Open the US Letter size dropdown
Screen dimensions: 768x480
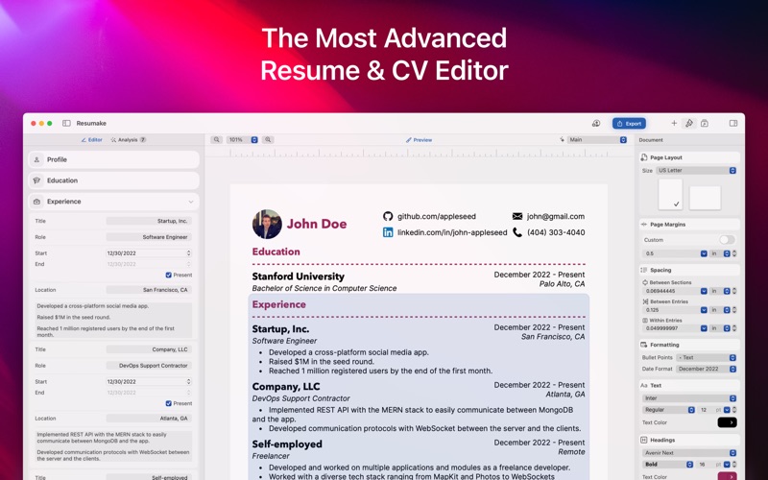(x=696, y=171)
